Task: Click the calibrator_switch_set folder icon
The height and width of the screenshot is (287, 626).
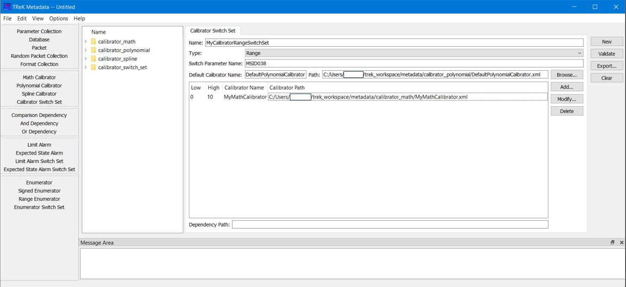Action: point(93,67)
